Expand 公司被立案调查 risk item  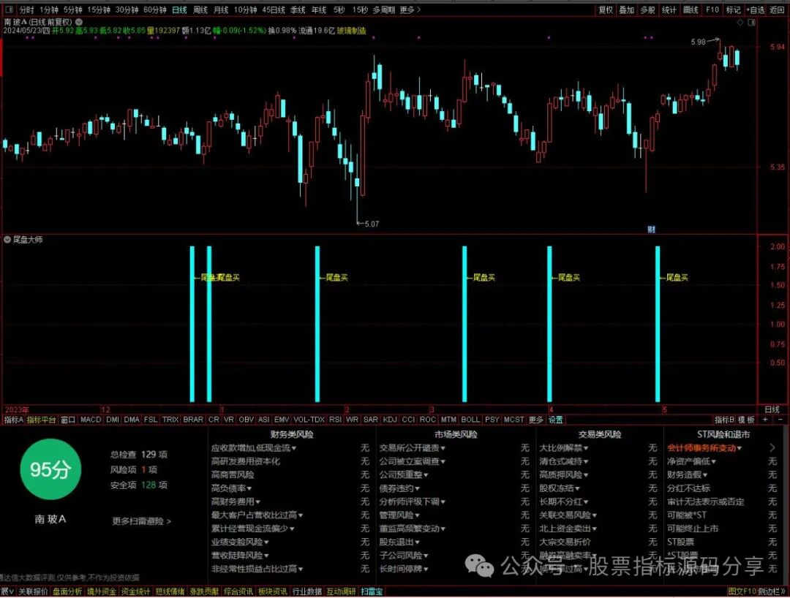(413, 461)
